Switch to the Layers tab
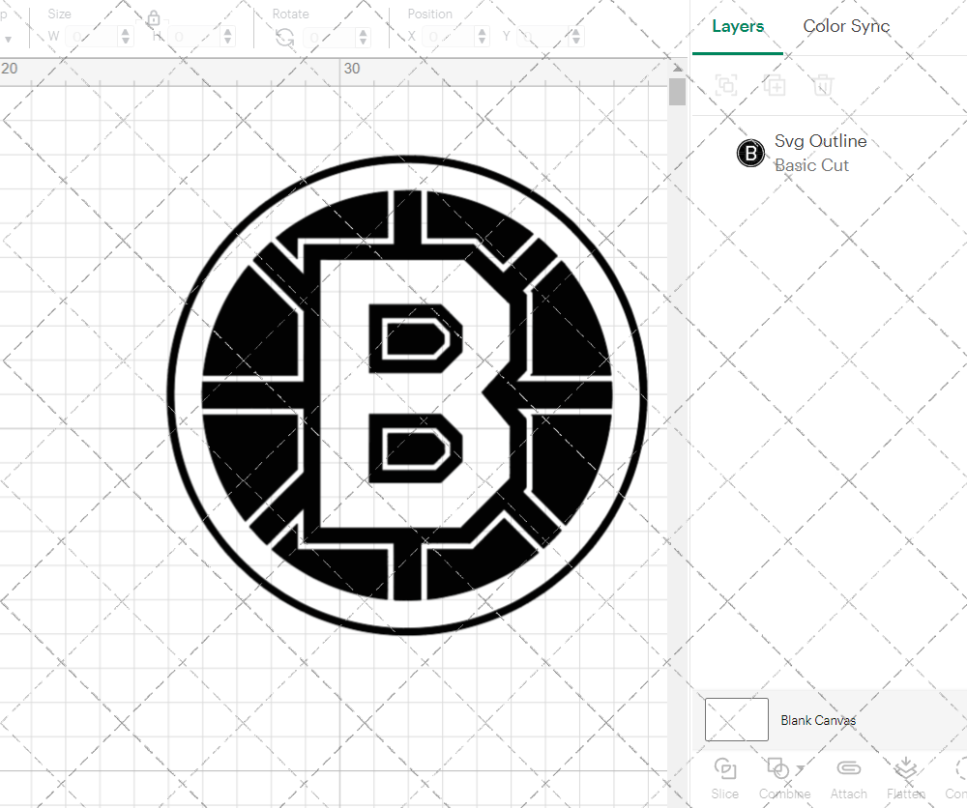 coord(738,26)
